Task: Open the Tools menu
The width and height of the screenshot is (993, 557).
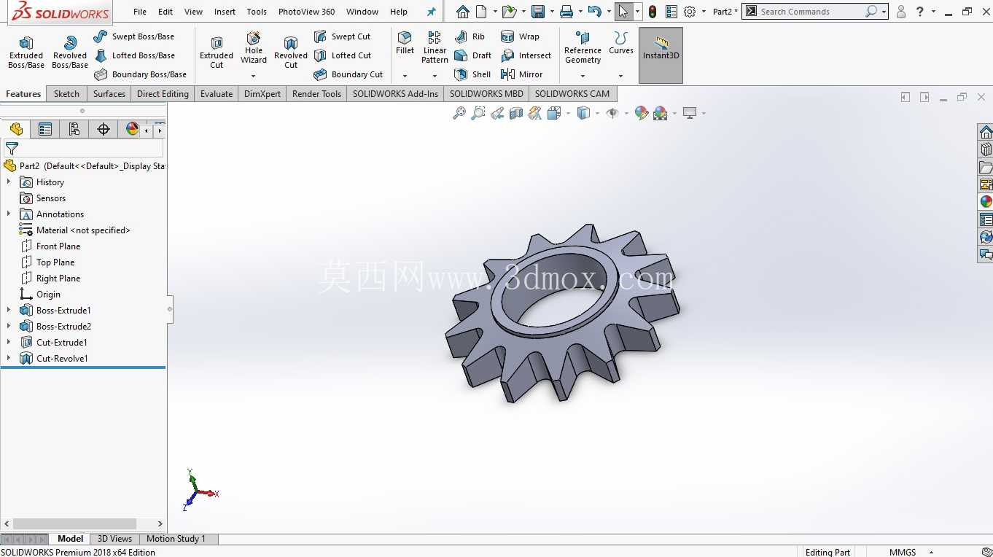Action: 257,12
